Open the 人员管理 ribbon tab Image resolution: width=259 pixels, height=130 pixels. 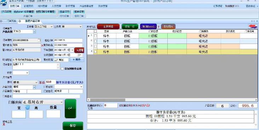click(56, 6)
